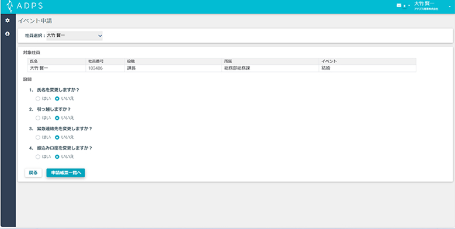The image size is (455, 229).
Task: Expand the arrow beside the mail icon
Action: (409, 6)
